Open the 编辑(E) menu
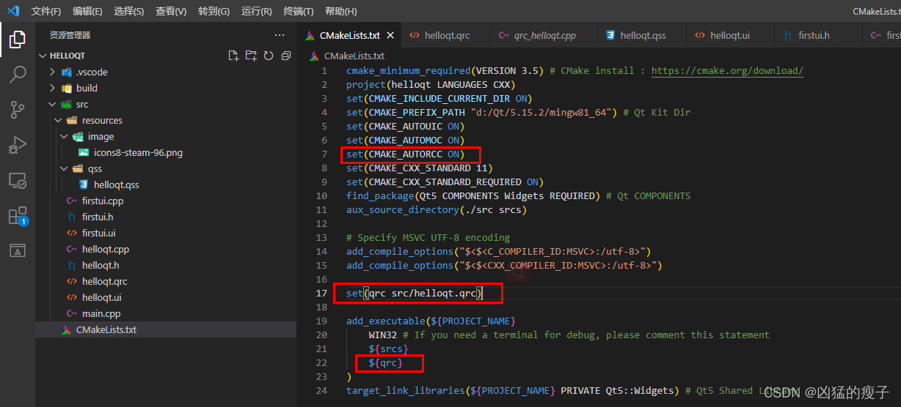The height and width of the screenshot is (407, 901). coord(87,11)
